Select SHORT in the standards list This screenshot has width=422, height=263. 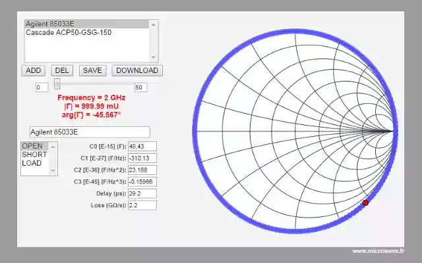(x=34, y=155)
